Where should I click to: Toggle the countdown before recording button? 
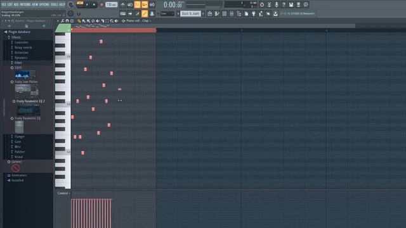[137, 4]
